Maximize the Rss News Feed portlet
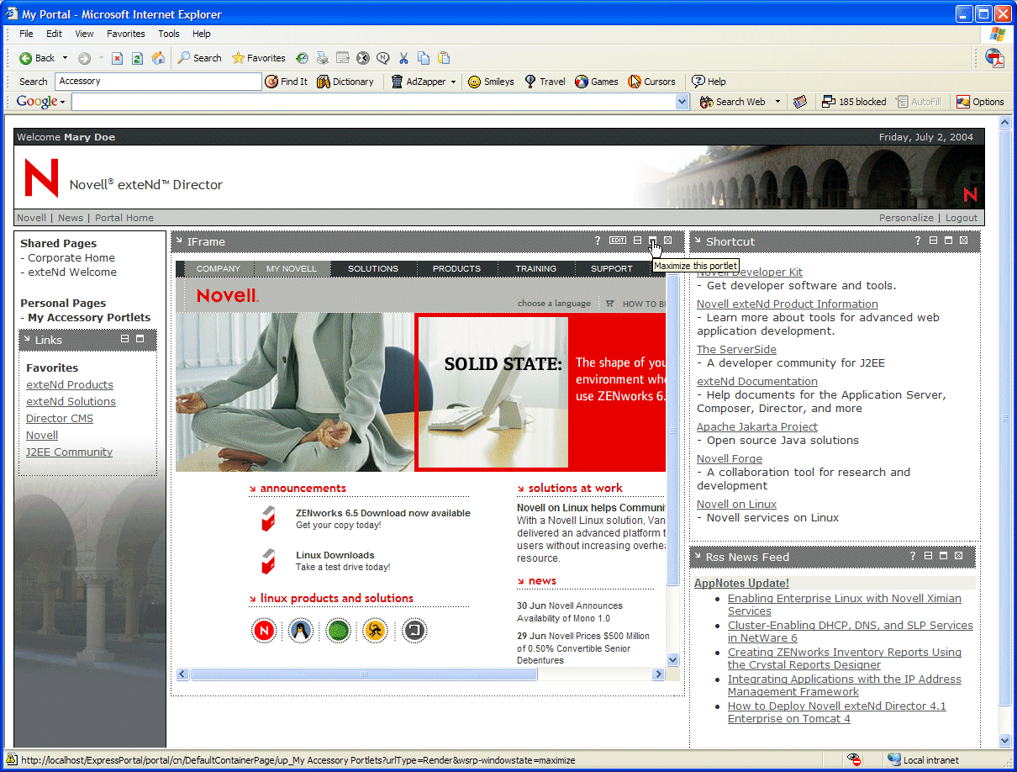Screen dimensions: 1017x772 943,556
